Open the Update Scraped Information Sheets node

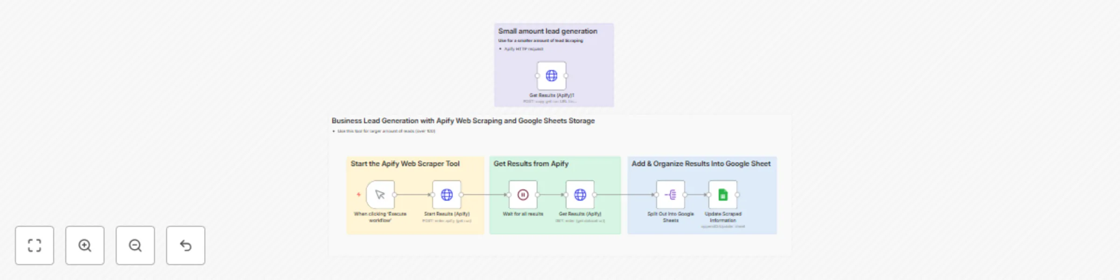coord(723,195)
